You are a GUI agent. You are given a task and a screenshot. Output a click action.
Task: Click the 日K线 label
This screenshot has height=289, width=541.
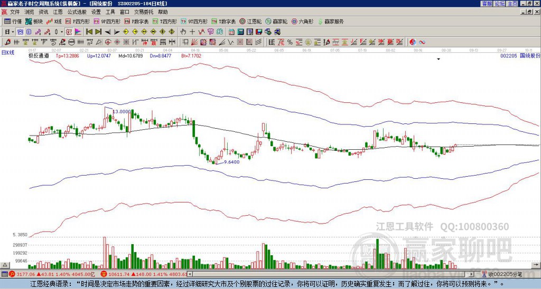click(x=7, y=52)
